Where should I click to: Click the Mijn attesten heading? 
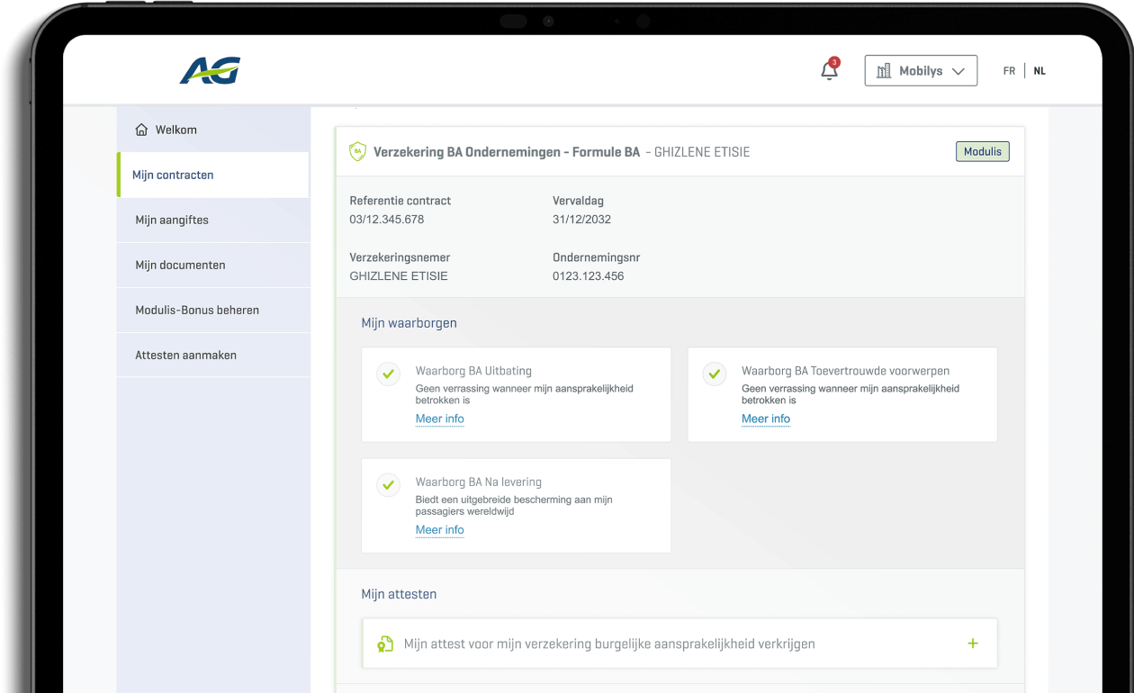[399, 594]
